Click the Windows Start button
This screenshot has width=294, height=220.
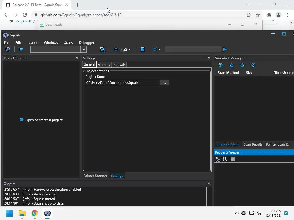tap(9, 213)
